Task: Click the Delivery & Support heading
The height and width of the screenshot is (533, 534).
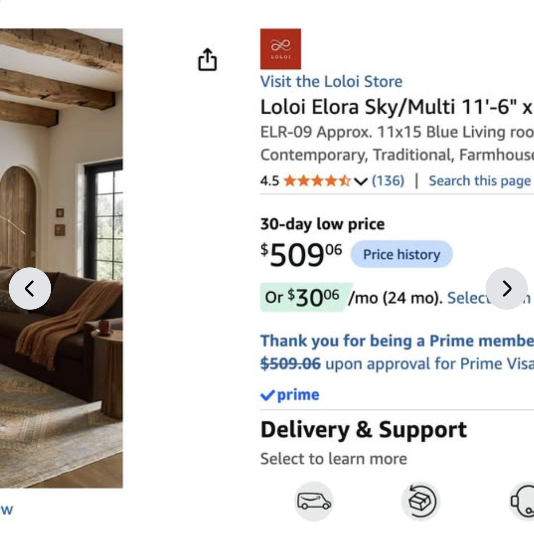Action: click(363, 430)
